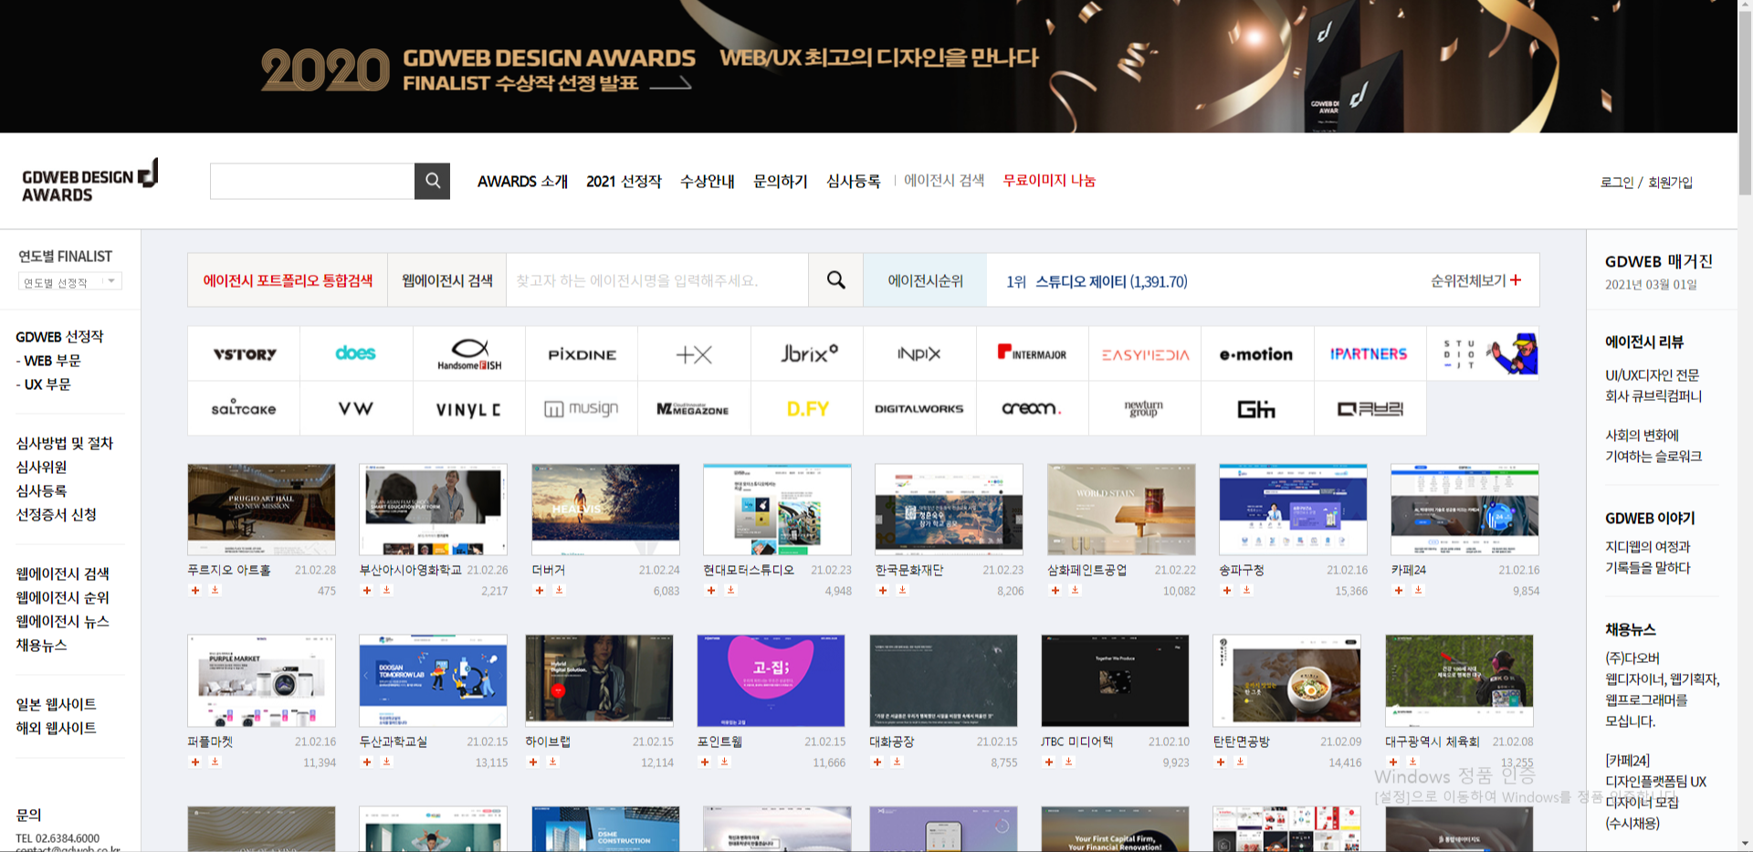The height and width of the screenshot is (852, 1753).
Task: Open the 심사등록 menu
Action: click(854, 181)
